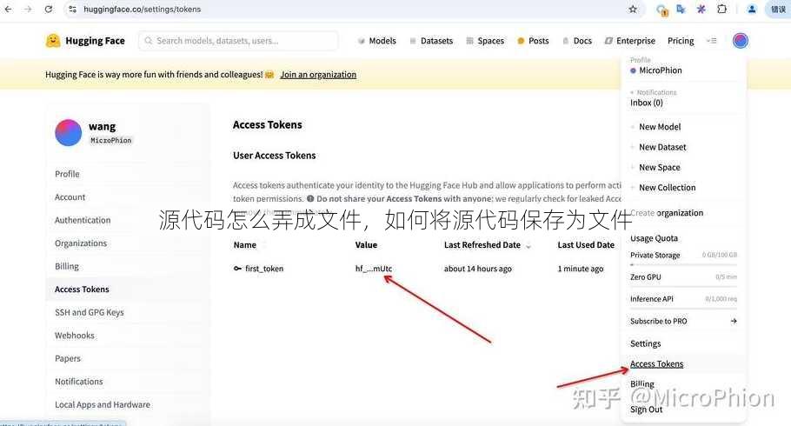The width and height of the screenshot is (791, 426).
Task: Open the Enterprise page
Action: (x=630, y=41)
